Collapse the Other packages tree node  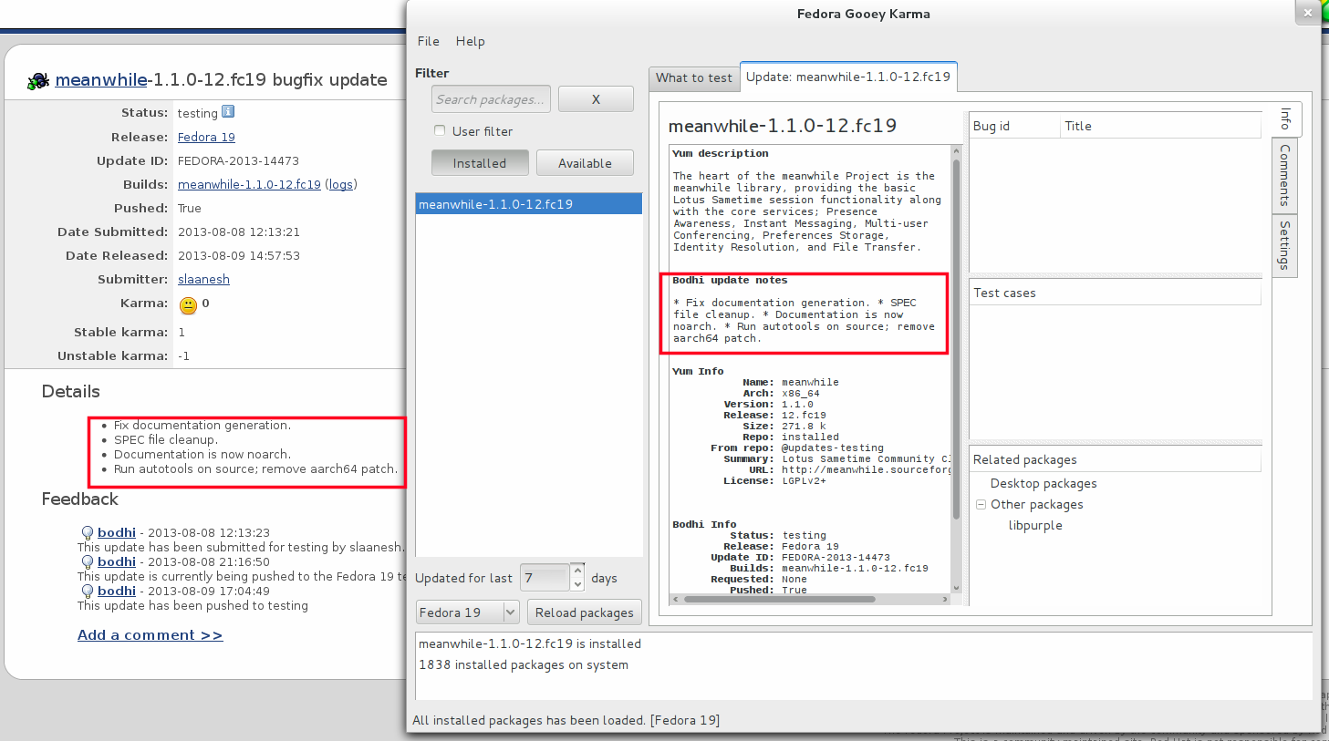pos(981,504)
